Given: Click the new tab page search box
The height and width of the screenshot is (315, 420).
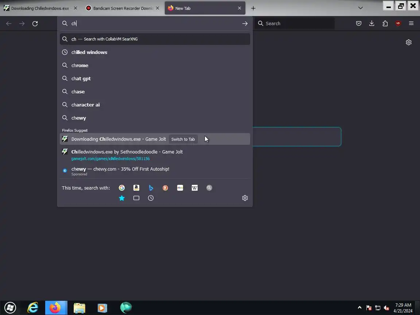Looking at the screenshot, I should pyautogui.click(x=297, y=137).
